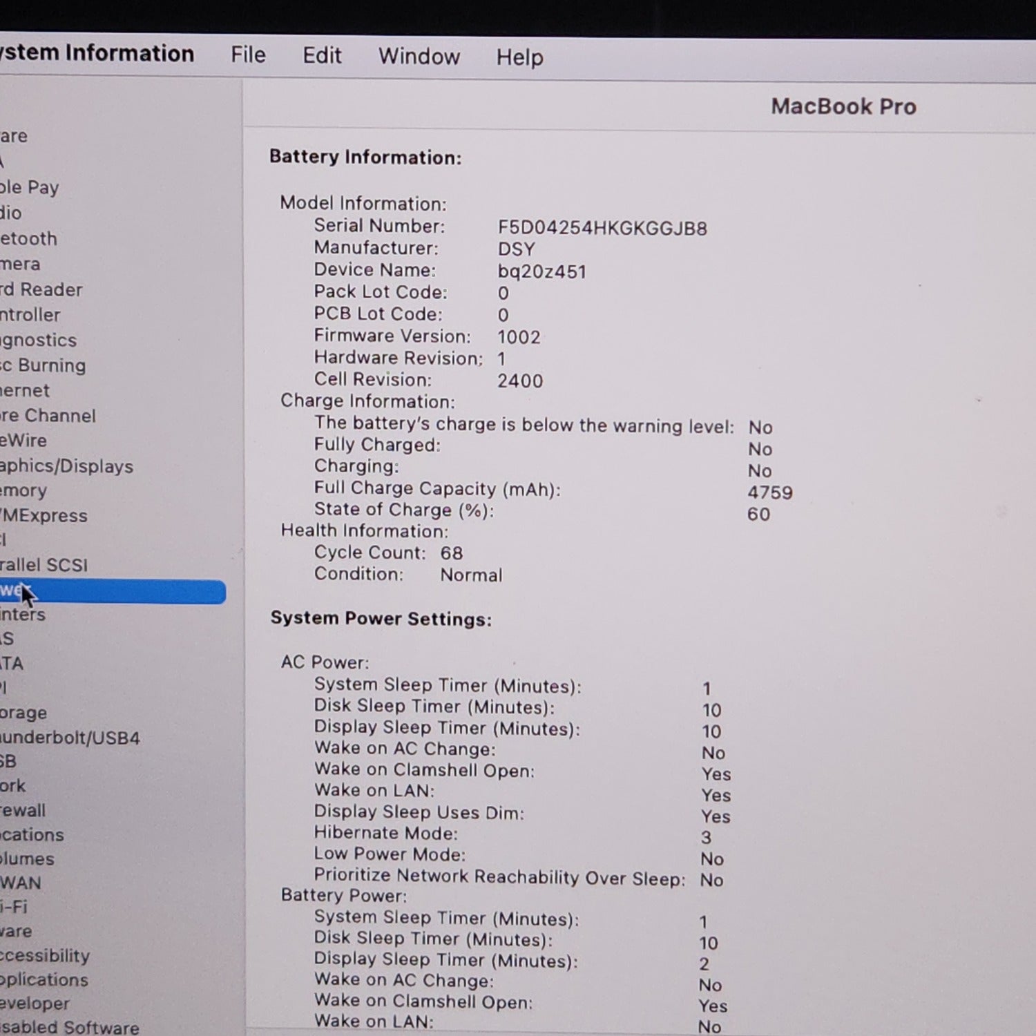Click the Full Charge Capacity value 4759

pyautogui.click(x=769, y=493)
